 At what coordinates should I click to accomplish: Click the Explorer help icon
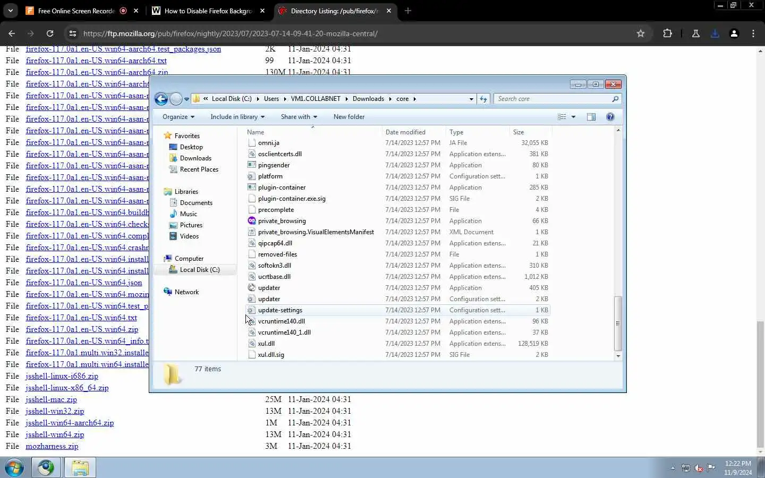[610, 117]
